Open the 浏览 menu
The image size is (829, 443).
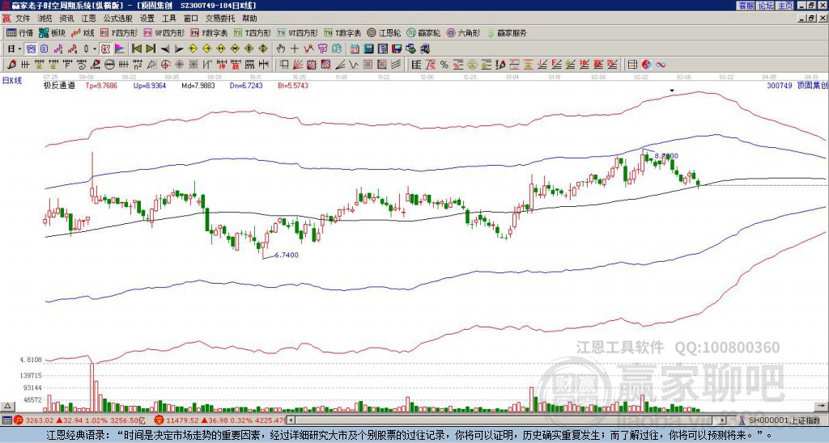coord(45,19)
